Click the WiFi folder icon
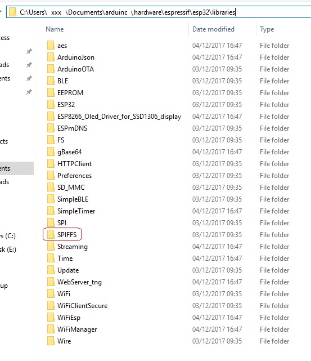311x361 pixels. 51,293
